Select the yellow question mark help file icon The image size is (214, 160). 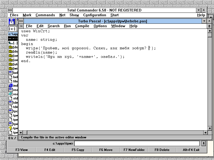[11, 128]
